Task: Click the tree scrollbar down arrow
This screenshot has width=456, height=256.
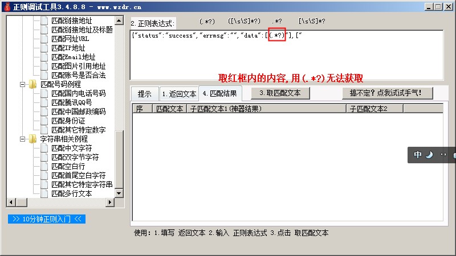Action: 119,193
